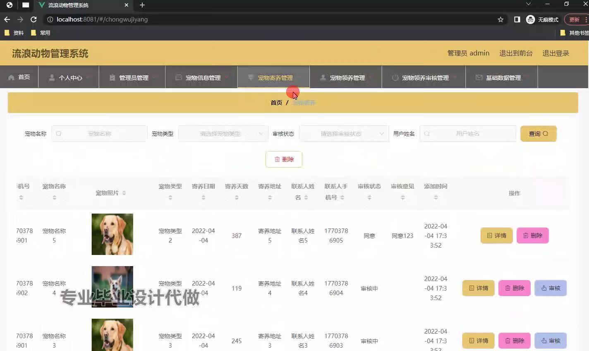Click 退出登录 link

pos(556,53)
